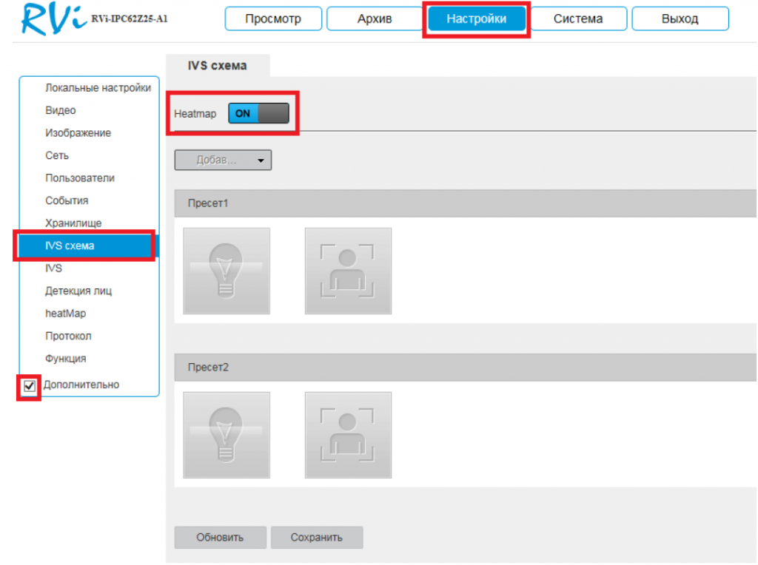Select Локальные настройки in sidebar
The width and height of the screenshot is (758, 565).
[x=98, y=89]
